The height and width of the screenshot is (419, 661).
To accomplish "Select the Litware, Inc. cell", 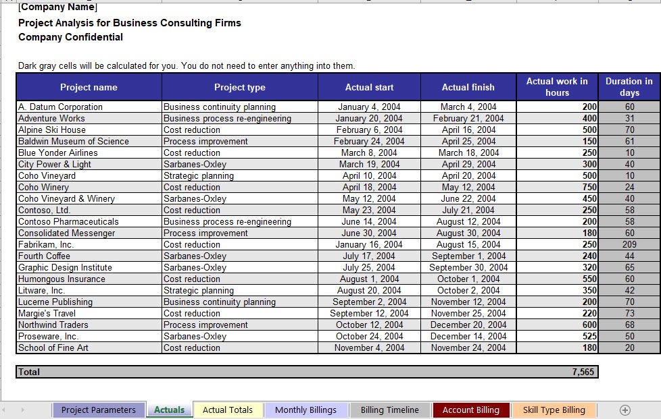I will point(89,290).
